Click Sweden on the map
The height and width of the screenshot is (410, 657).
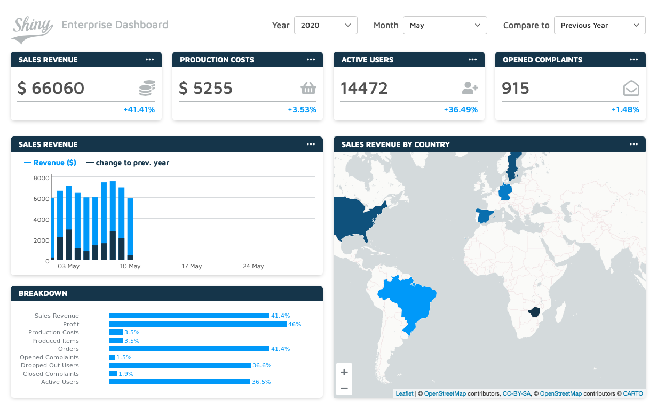[x=513, y=166]
